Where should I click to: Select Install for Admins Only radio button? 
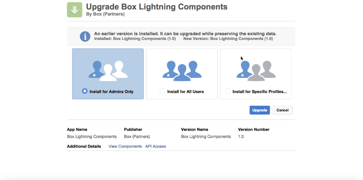(85, 91)
